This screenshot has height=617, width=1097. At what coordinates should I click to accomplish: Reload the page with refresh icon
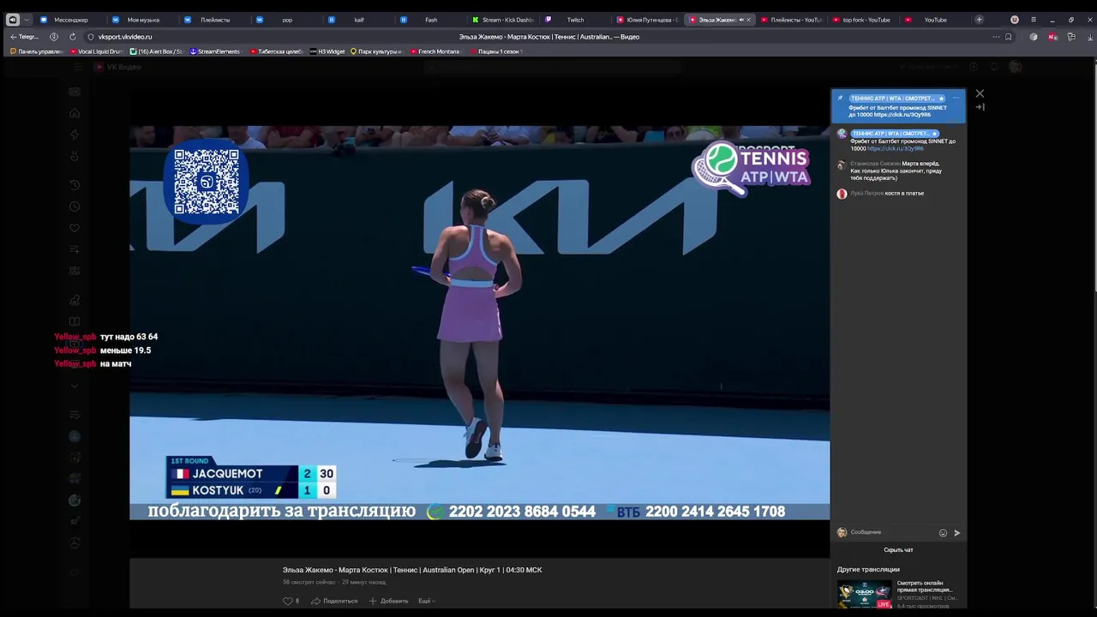pos(72,37)
